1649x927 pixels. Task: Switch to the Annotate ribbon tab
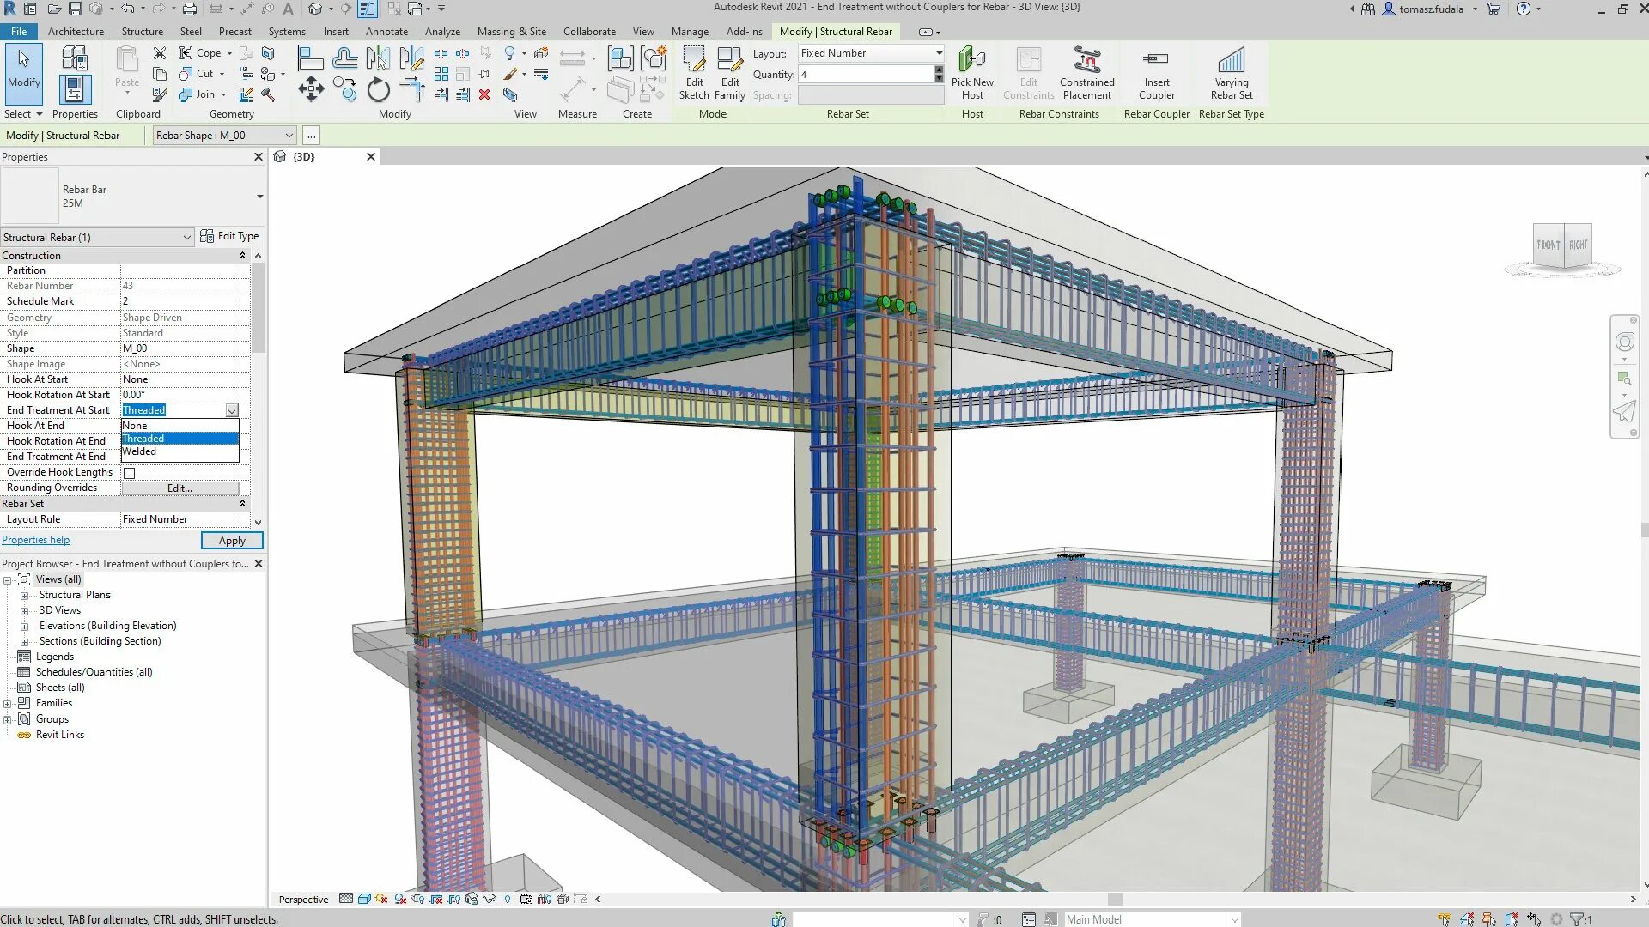pos(386,32)
